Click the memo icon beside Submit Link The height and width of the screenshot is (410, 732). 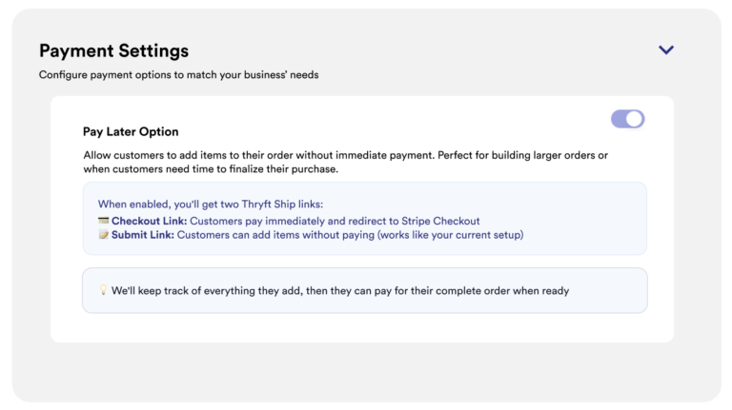coord(103,235)
